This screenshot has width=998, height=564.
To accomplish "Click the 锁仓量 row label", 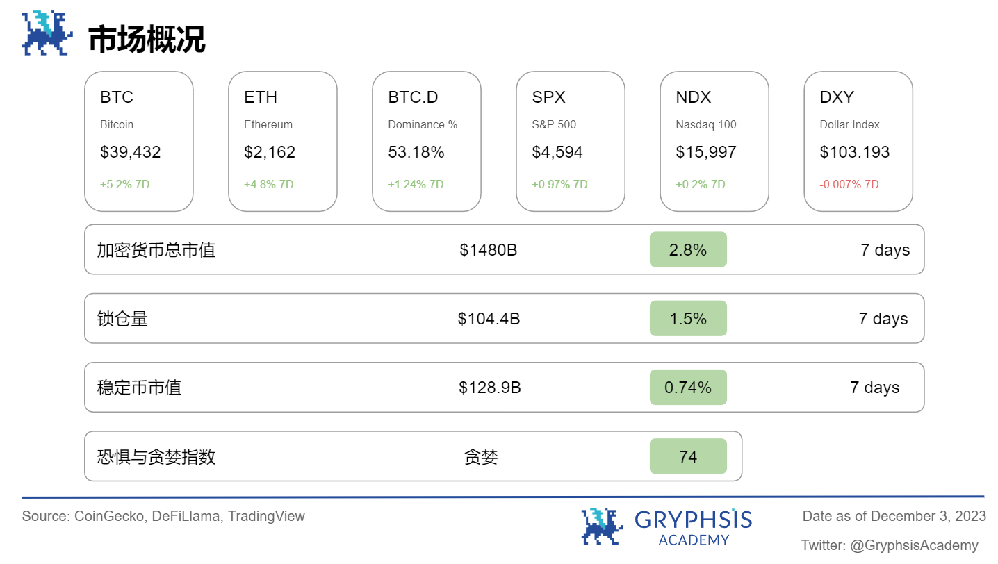I will [x=122, y=319].
